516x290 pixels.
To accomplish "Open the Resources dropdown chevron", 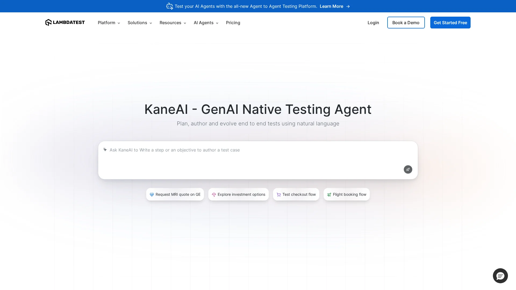I will pyautogui.click(x=185, y=23).
